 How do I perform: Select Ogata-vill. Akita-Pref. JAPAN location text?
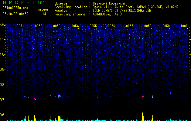tap(135, 7)
